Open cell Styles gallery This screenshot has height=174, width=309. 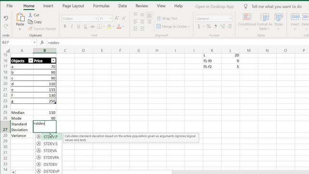click(x=279, y=21)
